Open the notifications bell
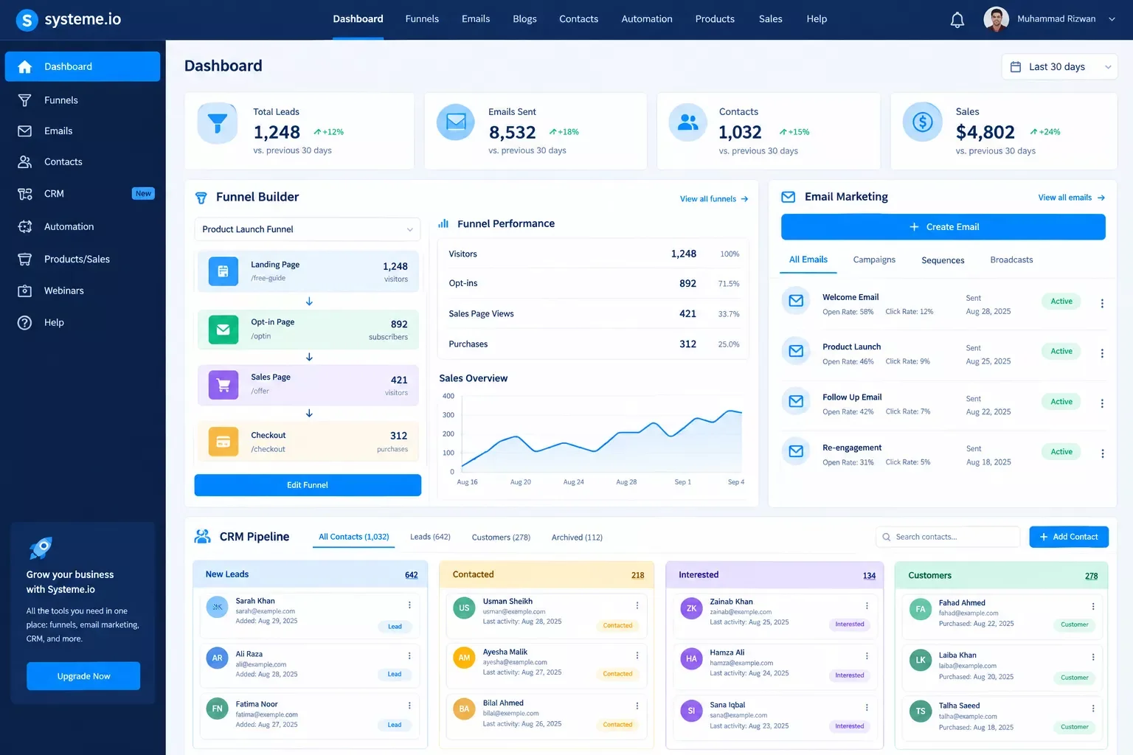 pyautogui.click(x=957, y=20)
